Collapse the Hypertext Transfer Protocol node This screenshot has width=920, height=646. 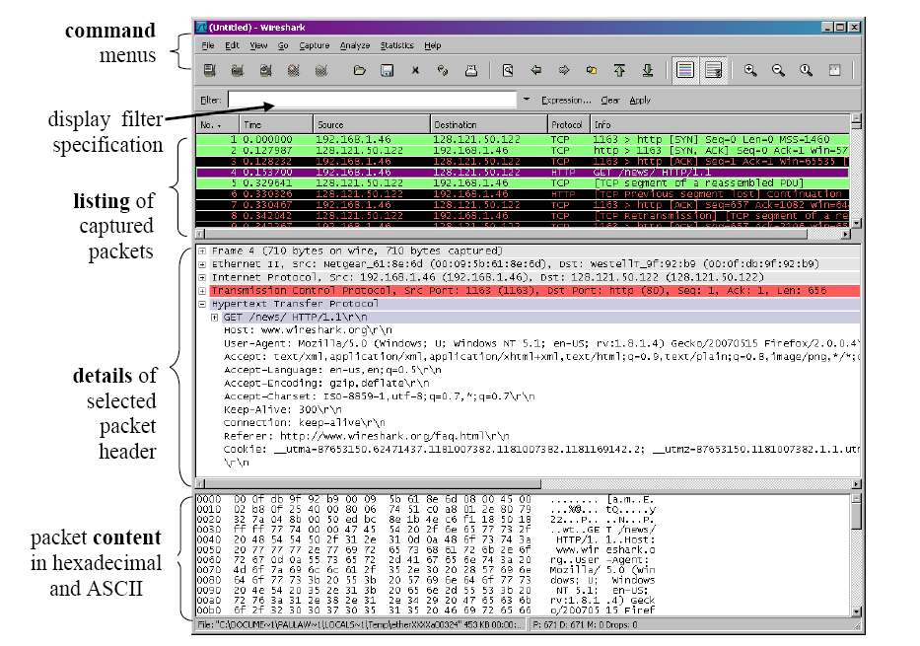pos(202,304)
